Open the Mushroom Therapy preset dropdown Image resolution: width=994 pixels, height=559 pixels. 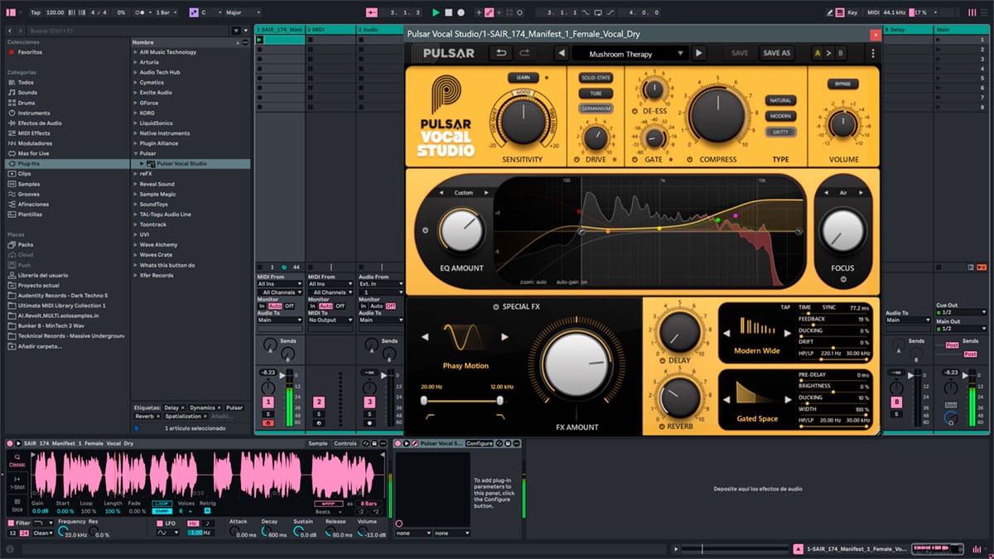[x=630, y=53]
